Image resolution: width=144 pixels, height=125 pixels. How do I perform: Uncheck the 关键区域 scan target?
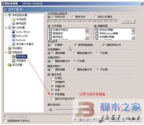(x=52, y=86)
